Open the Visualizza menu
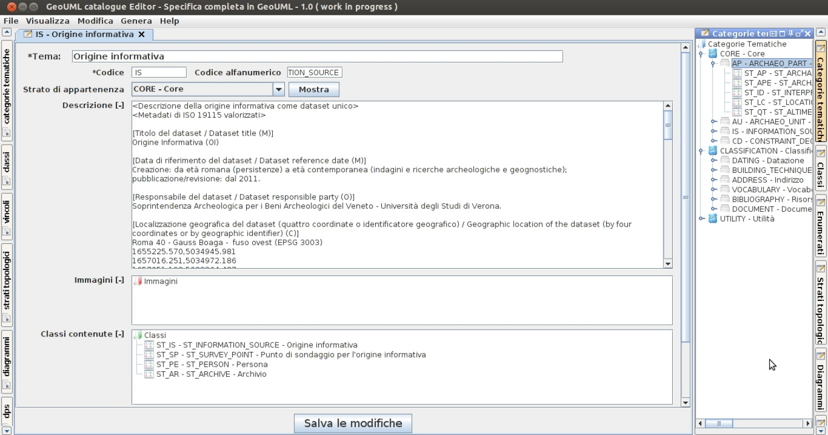The height and width of the screenshot is (435, 828). (x=48, y=21)
